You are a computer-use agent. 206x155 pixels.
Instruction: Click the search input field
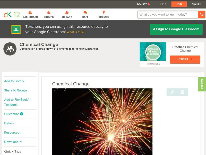tap(168, 14)
